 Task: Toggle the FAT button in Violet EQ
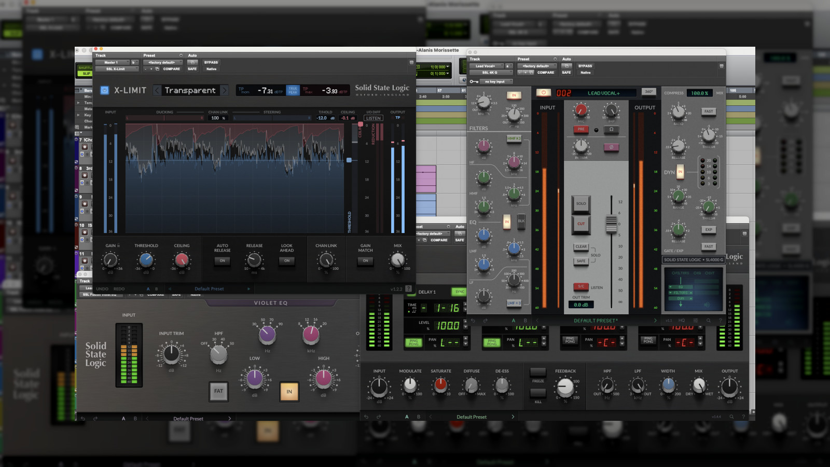point(218,391)
